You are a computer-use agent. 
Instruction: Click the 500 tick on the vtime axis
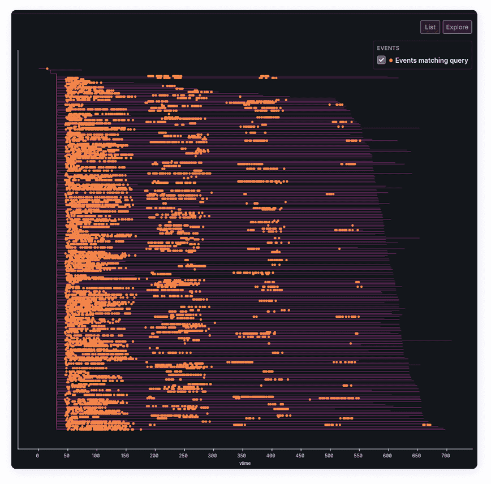[329, 455]
